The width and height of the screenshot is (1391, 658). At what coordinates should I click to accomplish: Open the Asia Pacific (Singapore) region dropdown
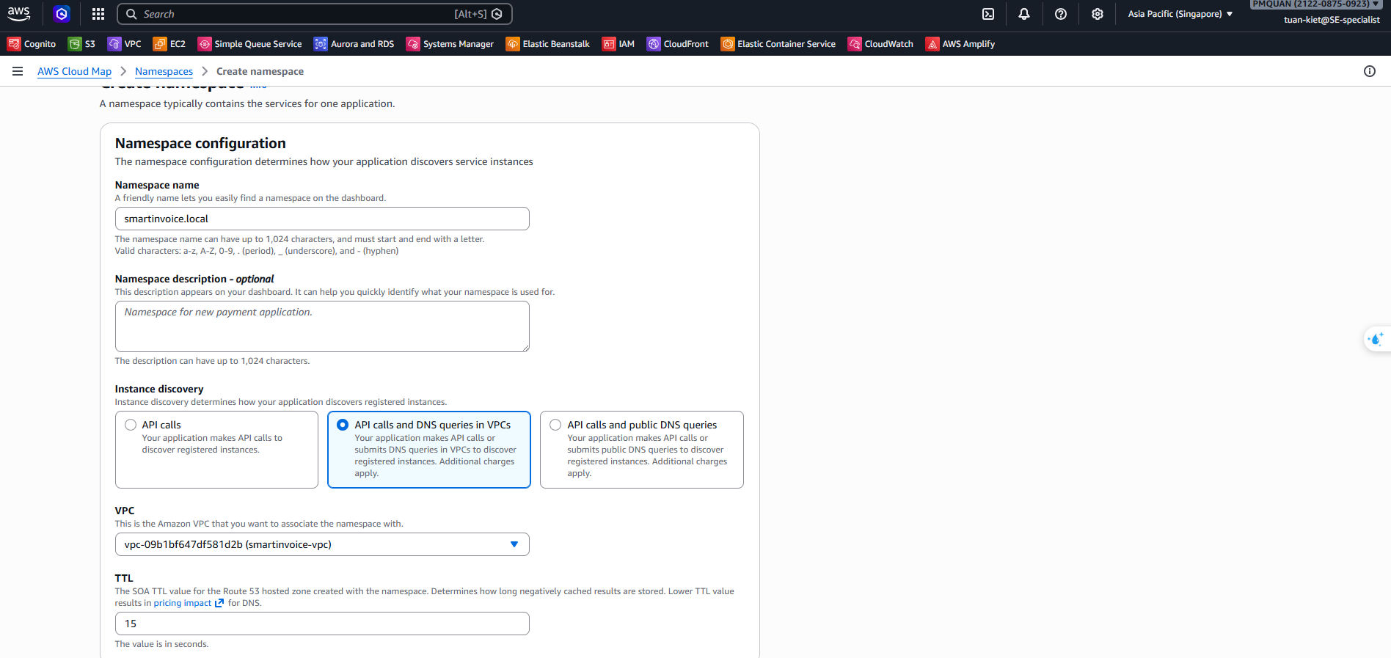click(x=1180, y=14)
